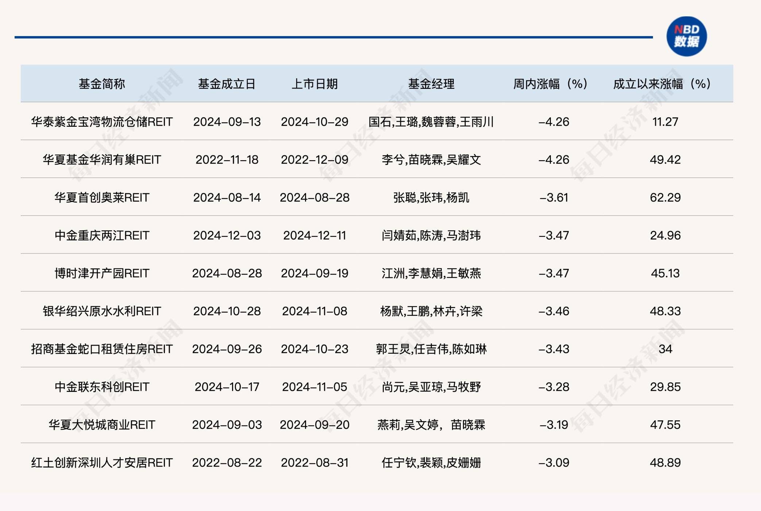Click the 62.29 since-inception gain value
761x511 pixels.
click(665, 197)
